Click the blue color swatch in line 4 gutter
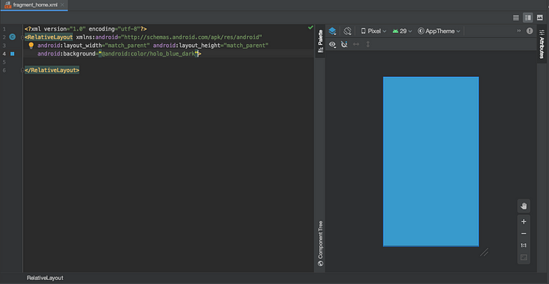The width and height of the screenshot is (549, 284). click(x=12, y=53)
